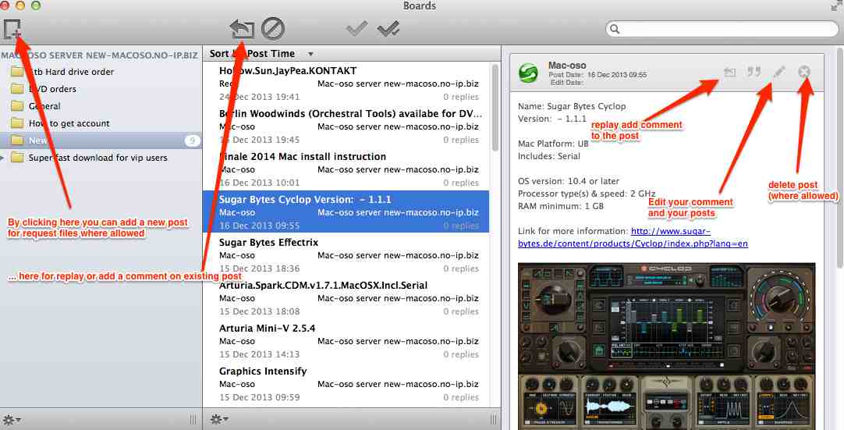Click the green zoom window button
This screenshot has height=430, width=844.
(36, 6)
